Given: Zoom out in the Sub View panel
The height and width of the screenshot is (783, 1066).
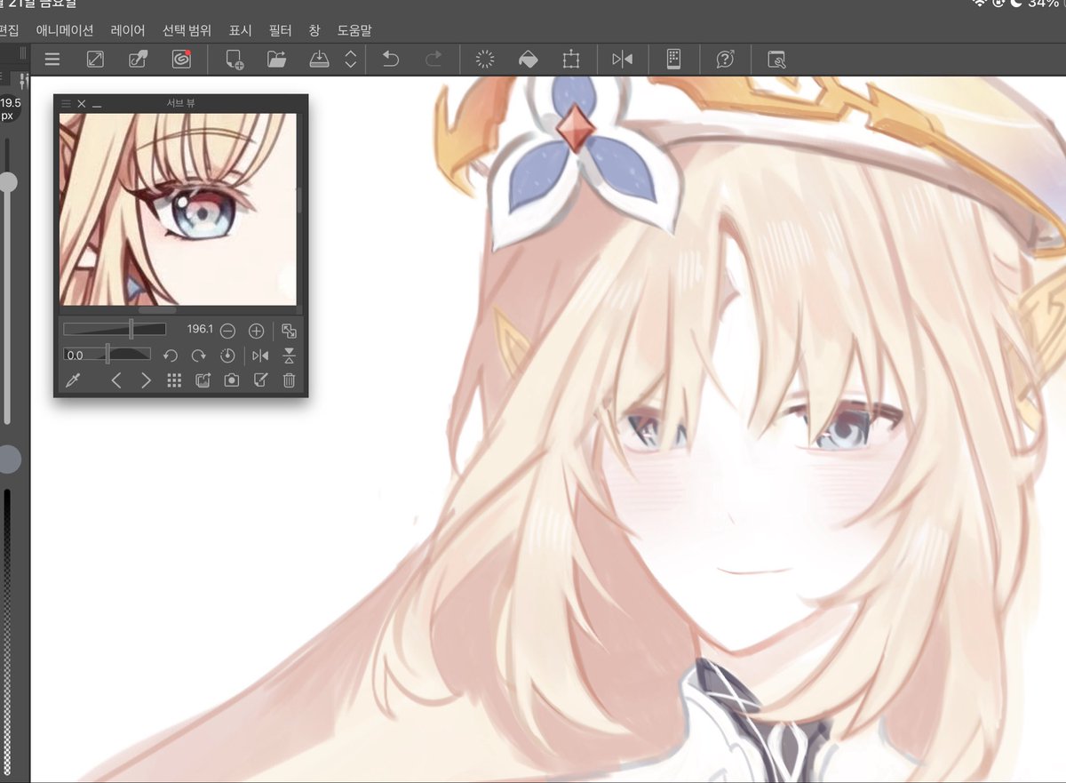Looking at the screenshot, I should [x=227, y=331].
